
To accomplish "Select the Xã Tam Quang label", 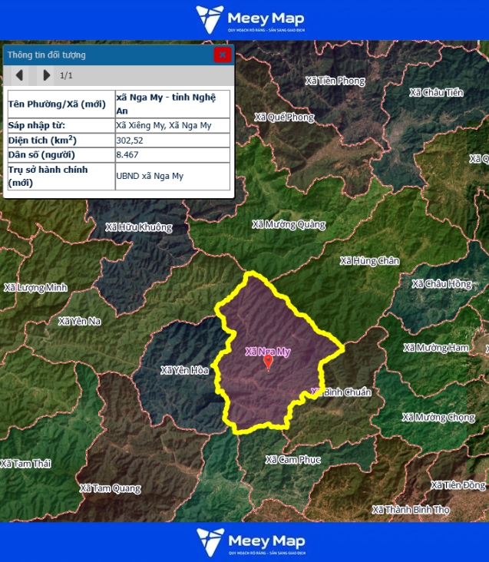I will [x=111, y=488].
